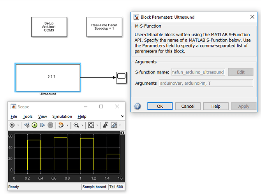Click the T=1.600 status bar entry

pos(116,187)
